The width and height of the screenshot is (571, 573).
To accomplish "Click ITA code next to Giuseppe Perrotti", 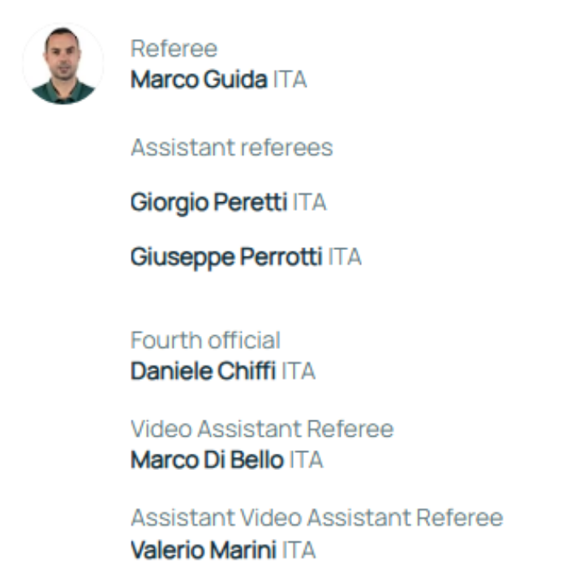I will click(345, 257).
